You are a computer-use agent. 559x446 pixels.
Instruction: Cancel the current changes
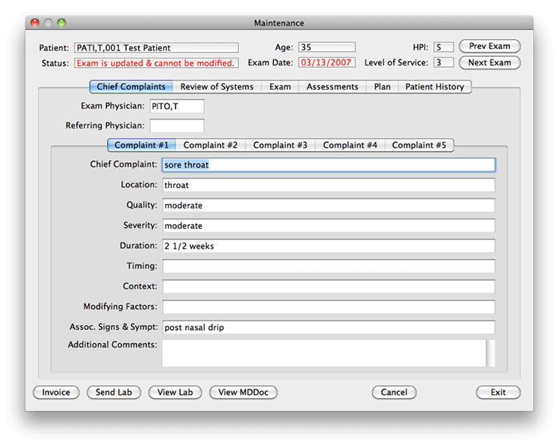coord(394,392)
